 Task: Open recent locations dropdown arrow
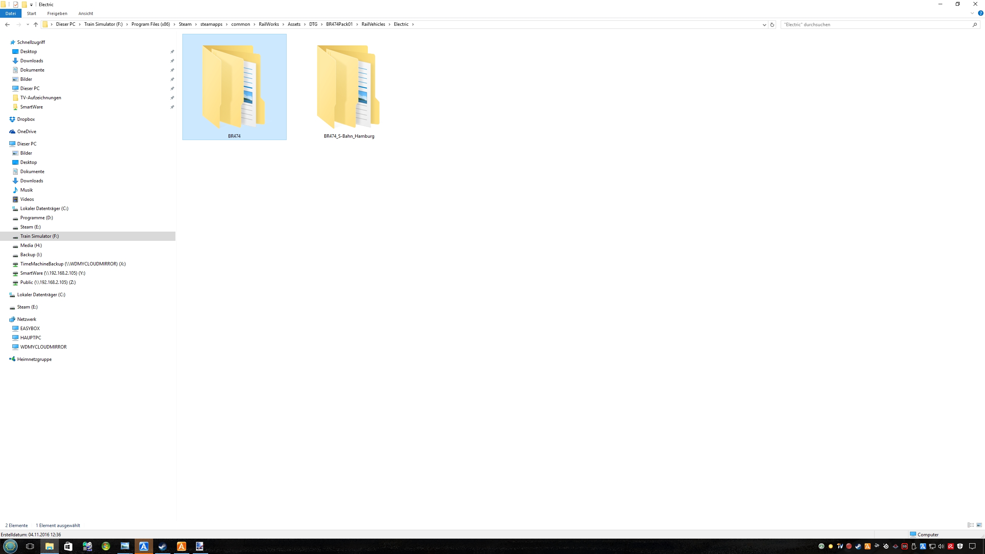(x=28, y=24)
